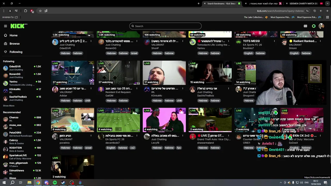Open the options menu on ShonP's card

(x=183, y=41)
